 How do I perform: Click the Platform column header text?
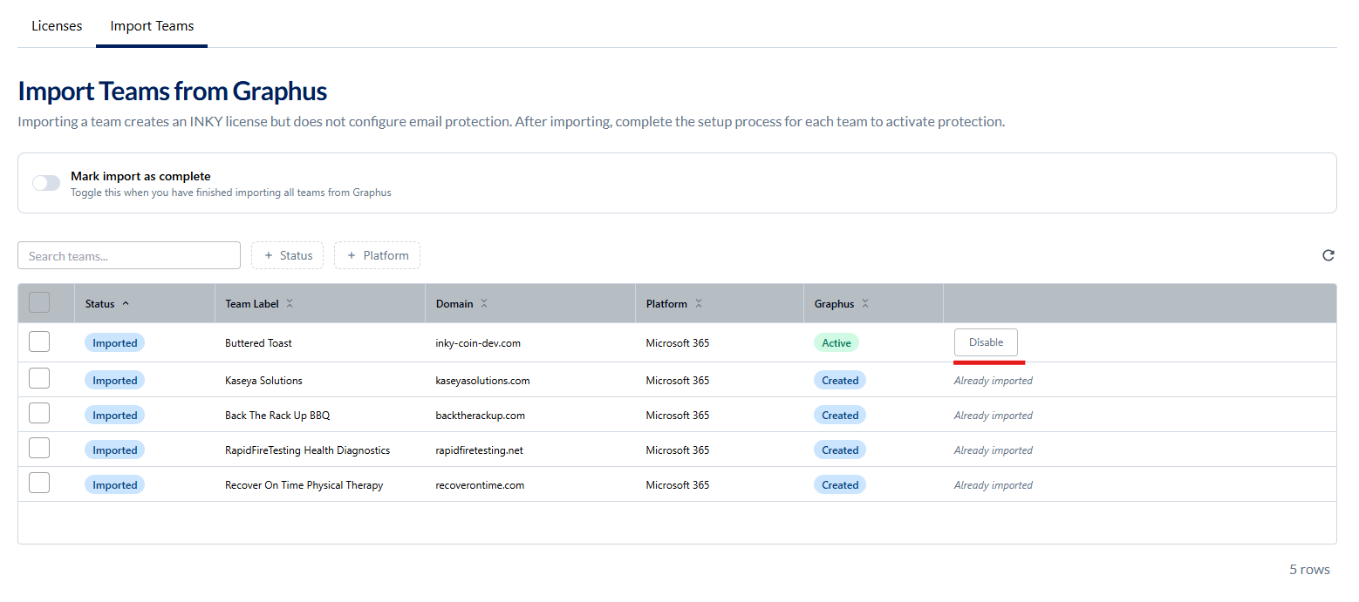tap(666, 304)
